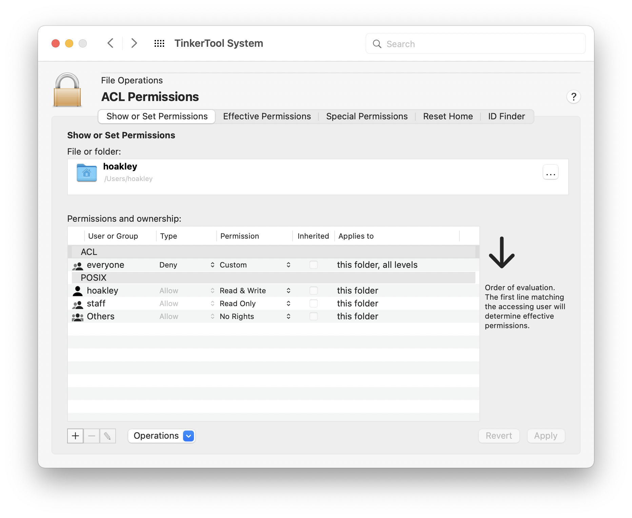Toggle Inherited checkbox for everyone entry
The width and height of the screenshot is (632, 518).
coord(314,265)
